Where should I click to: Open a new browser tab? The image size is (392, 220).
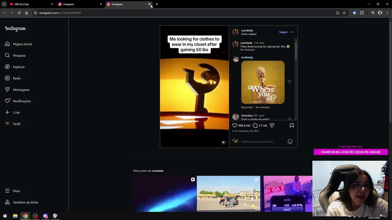point(157,4)
